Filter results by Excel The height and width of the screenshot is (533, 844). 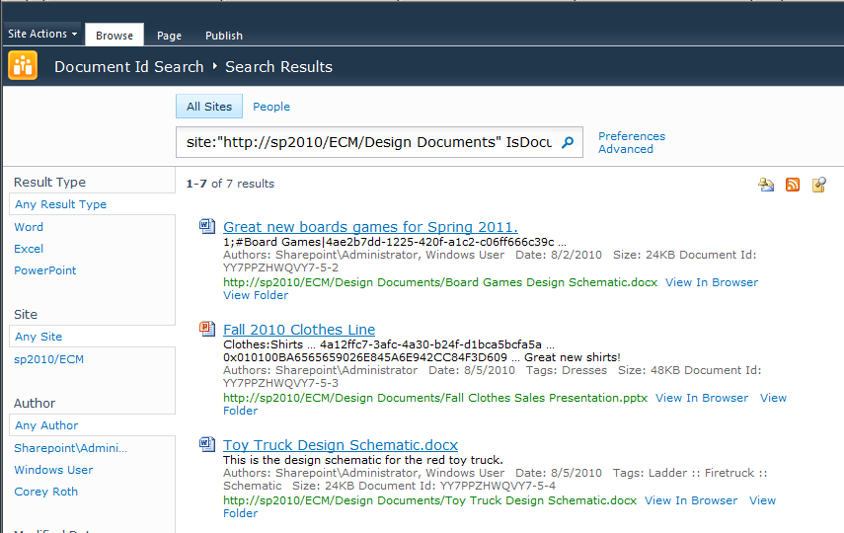click(x=29, y=249)
